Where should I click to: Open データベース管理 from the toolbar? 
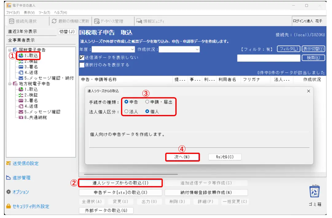click(108, 21)
